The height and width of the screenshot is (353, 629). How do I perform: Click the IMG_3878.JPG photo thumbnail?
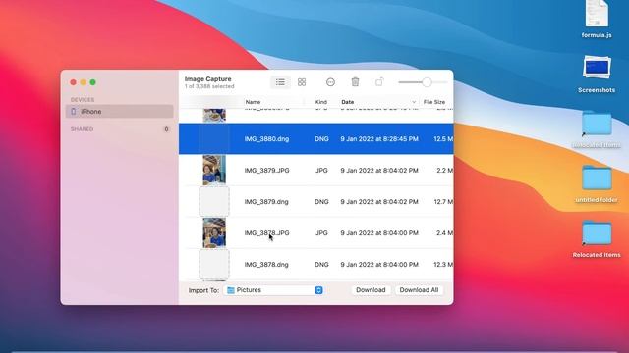[x=214, y=232]
